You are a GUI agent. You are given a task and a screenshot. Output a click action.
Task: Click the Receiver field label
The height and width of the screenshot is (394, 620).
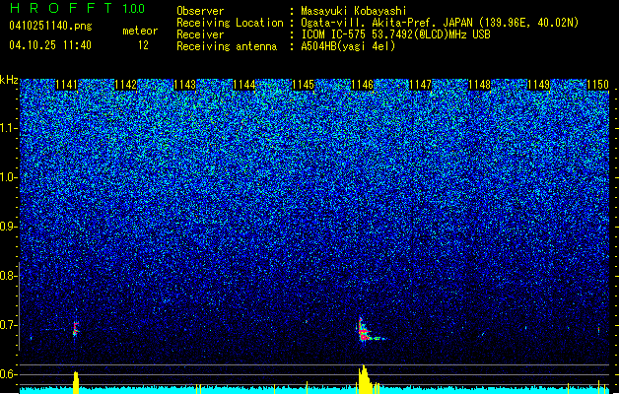(200, 34)
